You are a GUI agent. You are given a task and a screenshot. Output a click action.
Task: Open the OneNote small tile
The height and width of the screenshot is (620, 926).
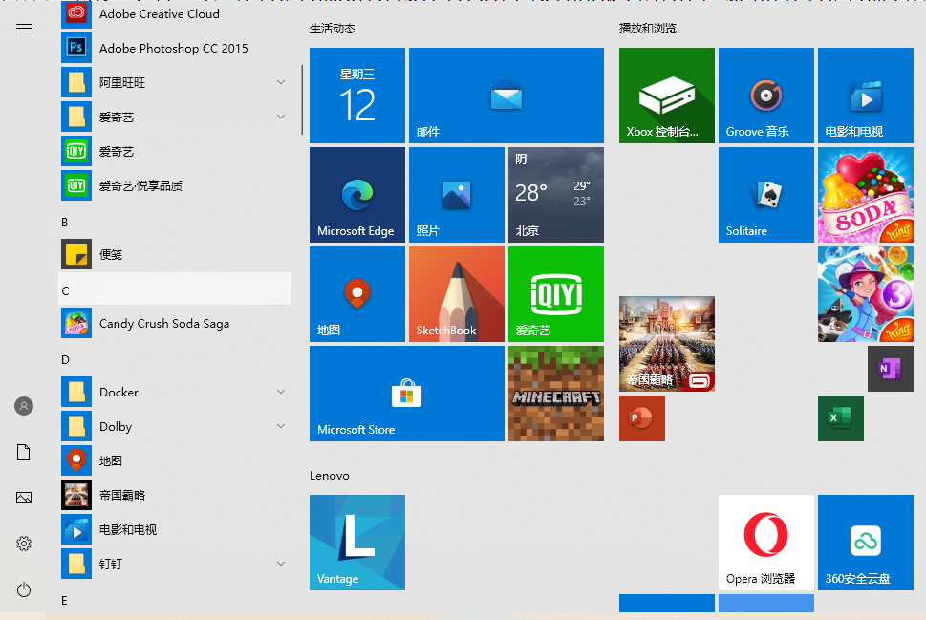tap(890, 369)
